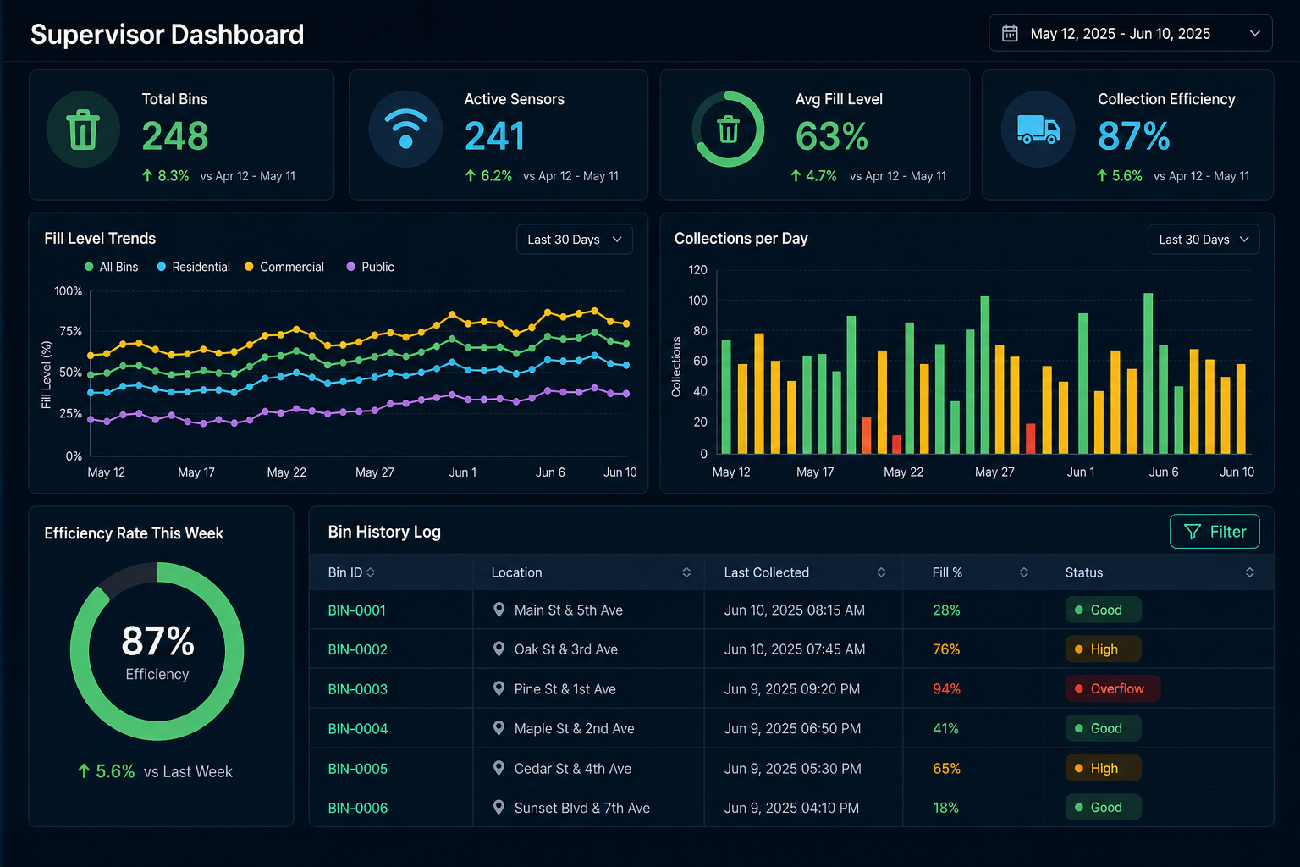Toggle All Bins legend series

pos(112,267)
